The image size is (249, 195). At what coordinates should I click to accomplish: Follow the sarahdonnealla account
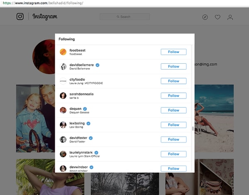(x=173, y=96)
